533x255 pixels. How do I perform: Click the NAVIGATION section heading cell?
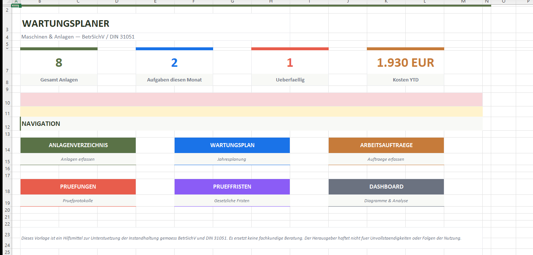point(41,124)
